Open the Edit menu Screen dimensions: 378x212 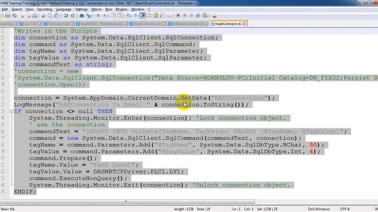pyautogui.click(x=5, y=9)
